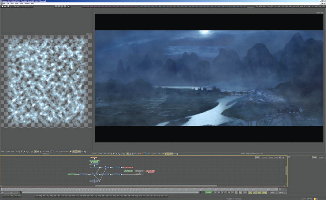Click the Save composition disk icon

tap(8, 6)
